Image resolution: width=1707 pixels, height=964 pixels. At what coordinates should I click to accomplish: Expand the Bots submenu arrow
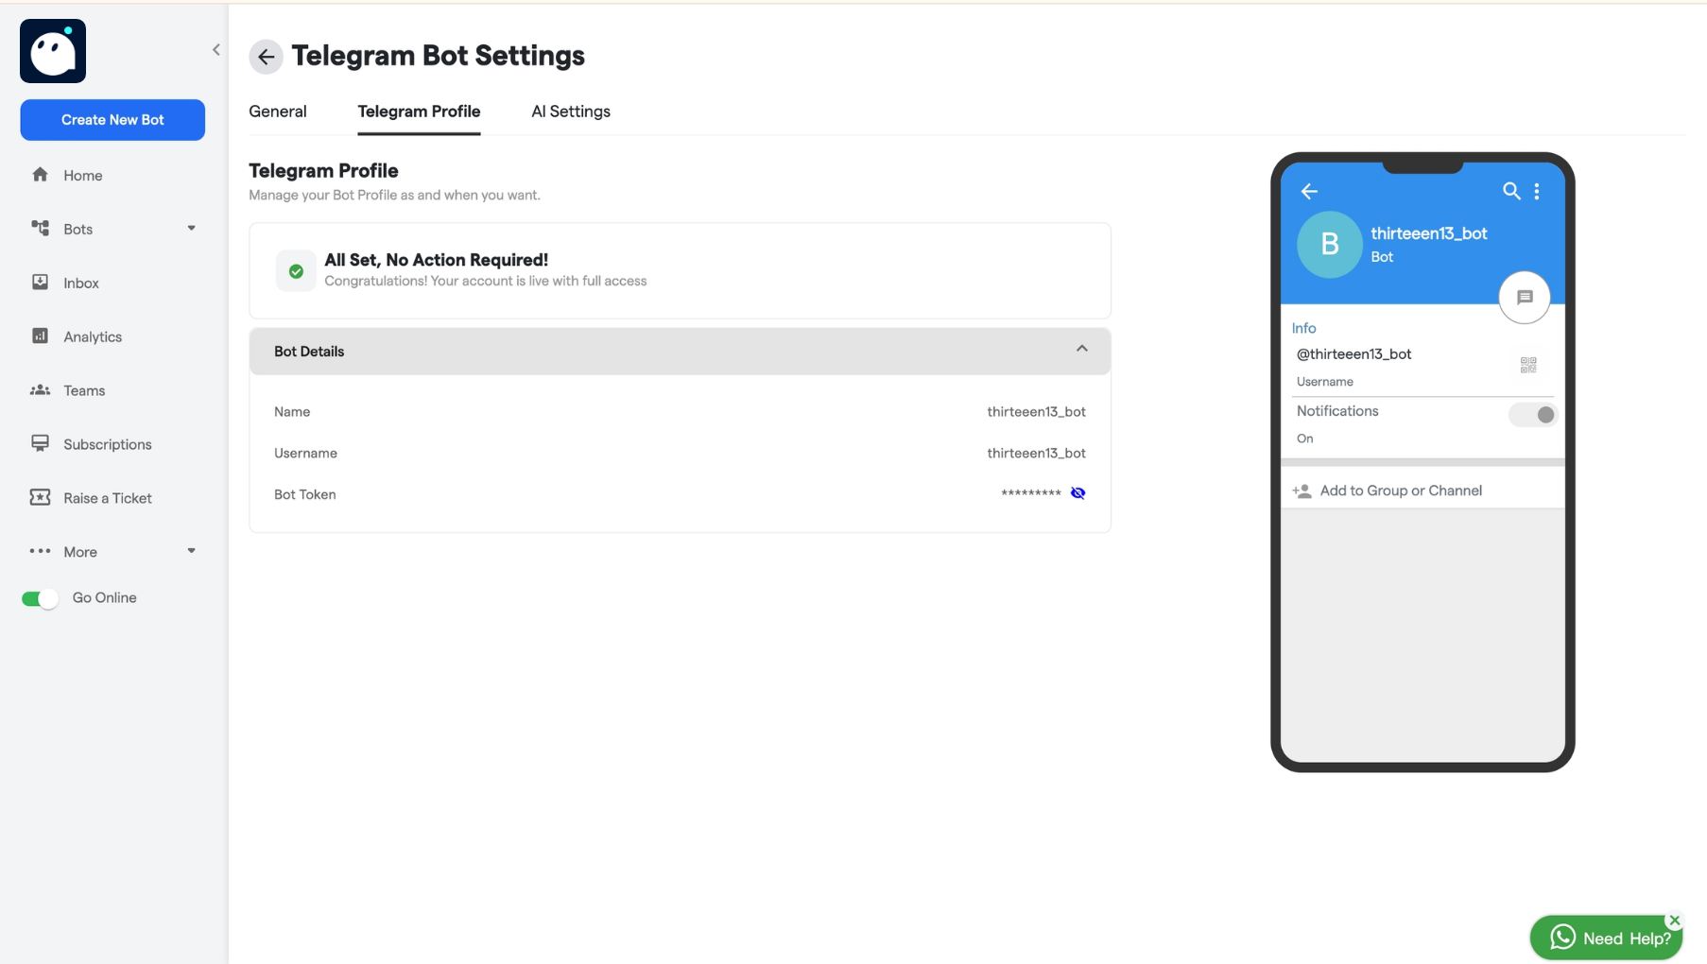[x=191, y=228]
